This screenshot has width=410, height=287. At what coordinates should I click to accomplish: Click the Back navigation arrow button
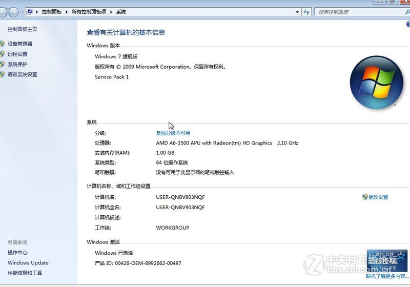coord(4,12)
